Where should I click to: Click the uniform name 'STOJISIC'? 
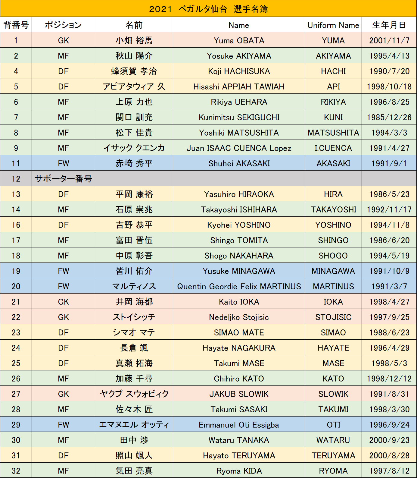pyautogui.click(x=333, y=317)
